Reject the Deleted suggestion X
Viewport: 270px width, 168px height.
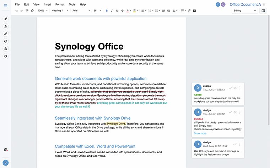point(235,112)
